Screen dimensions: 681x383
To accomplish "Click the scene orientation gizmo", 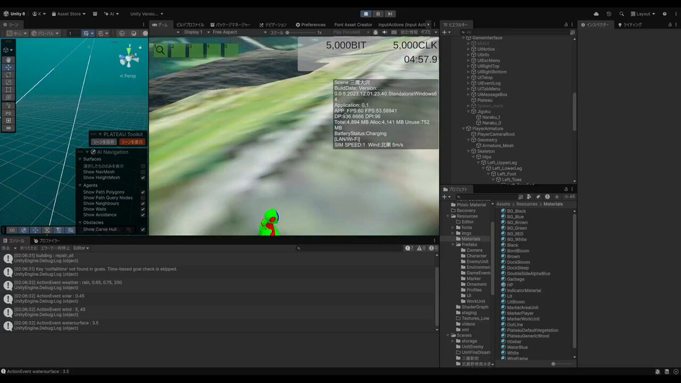I will pyautogui.click(x=129, y=58).
